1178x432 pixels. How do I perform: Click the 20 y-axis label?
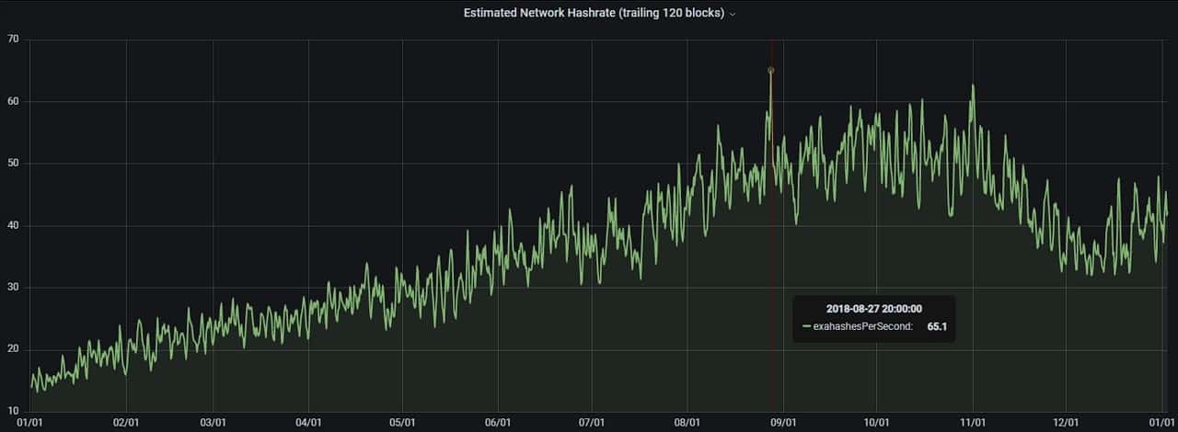click(11, 350)
